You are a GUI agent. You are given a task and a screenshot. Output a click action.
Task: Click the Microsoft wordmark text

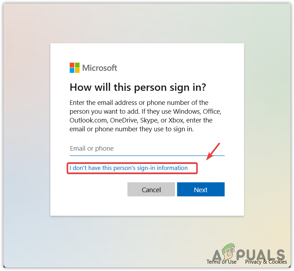(100, 68)
